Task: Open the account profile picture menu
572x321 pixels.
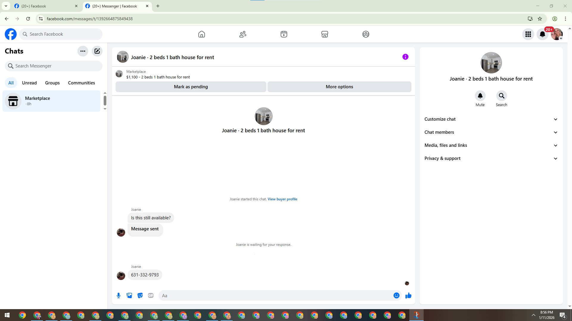Action: 557,34
